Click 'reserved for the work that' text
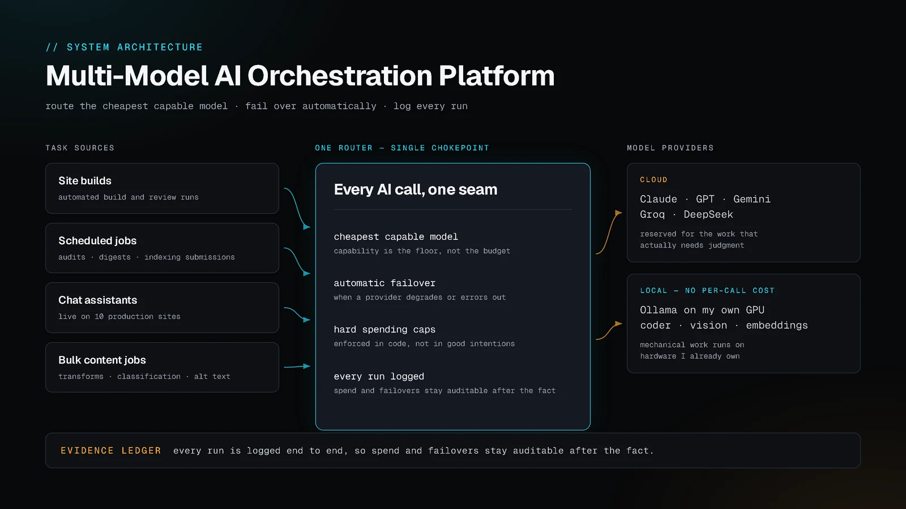This screenshot has width=906, height=509. click(x=699, y=234)
